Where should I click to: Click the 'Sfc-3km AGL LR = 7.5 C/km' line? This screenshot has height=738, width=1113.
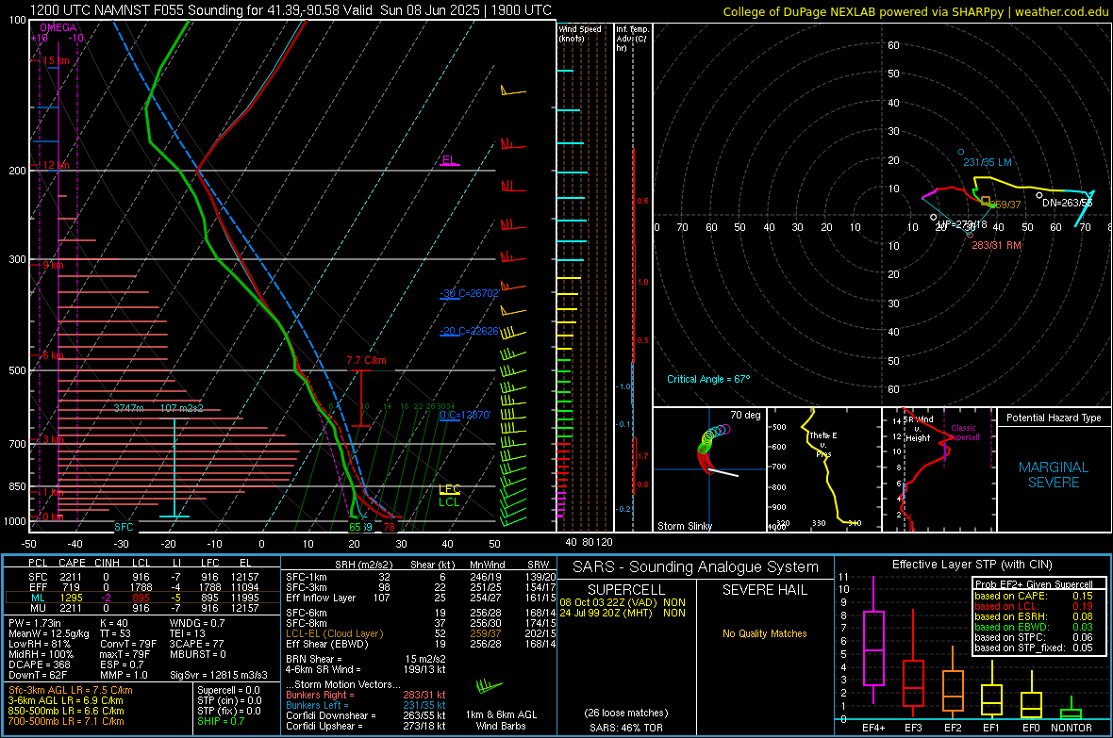click(x=71, y=691)
